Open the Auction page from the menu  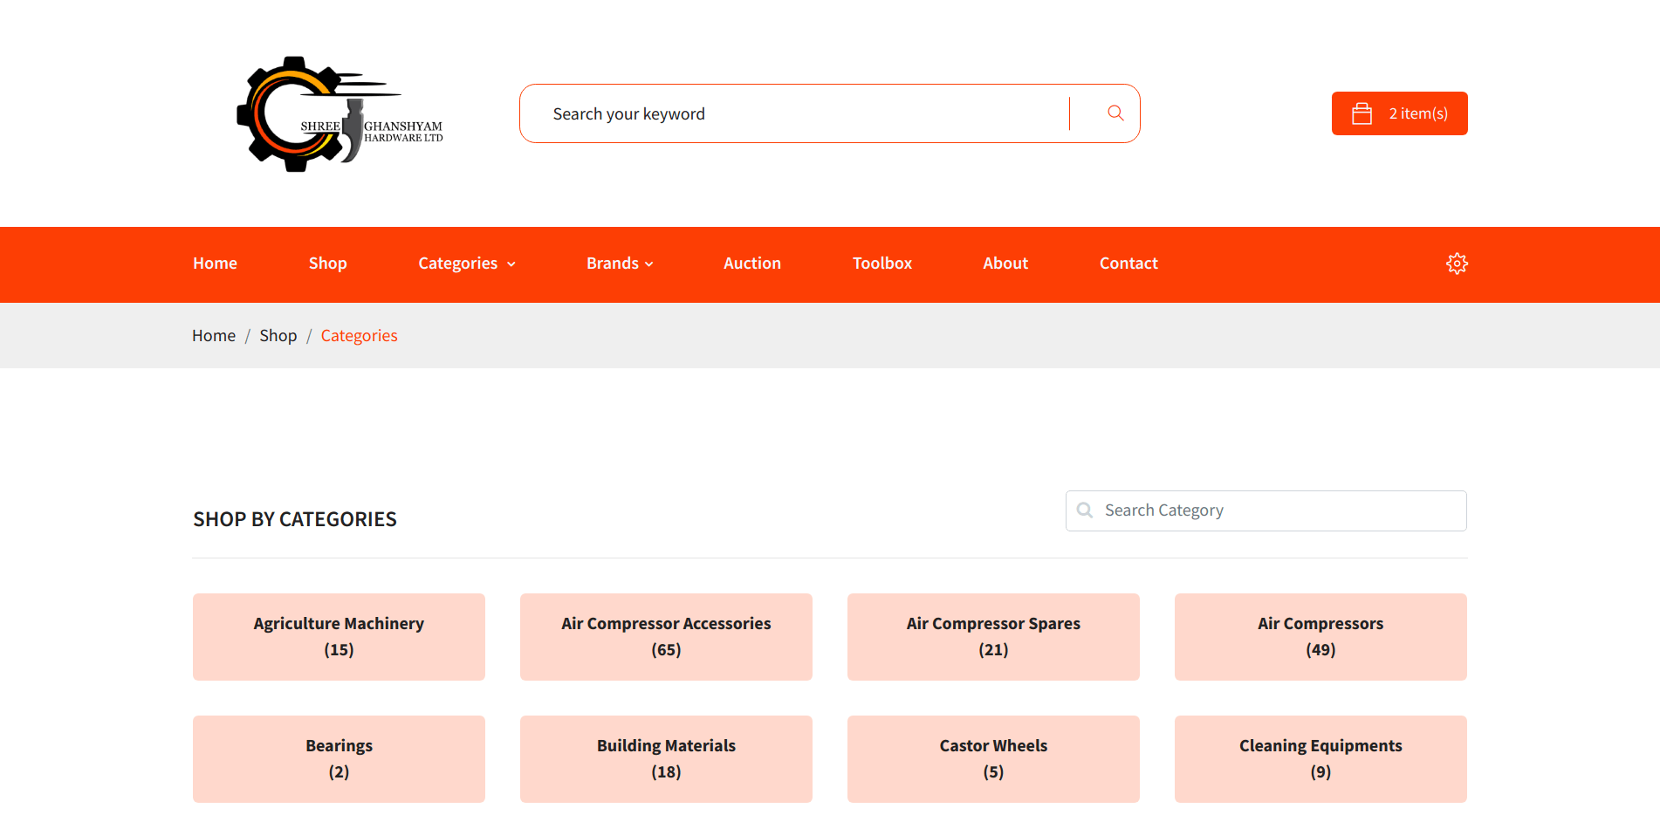coord(751,263)
